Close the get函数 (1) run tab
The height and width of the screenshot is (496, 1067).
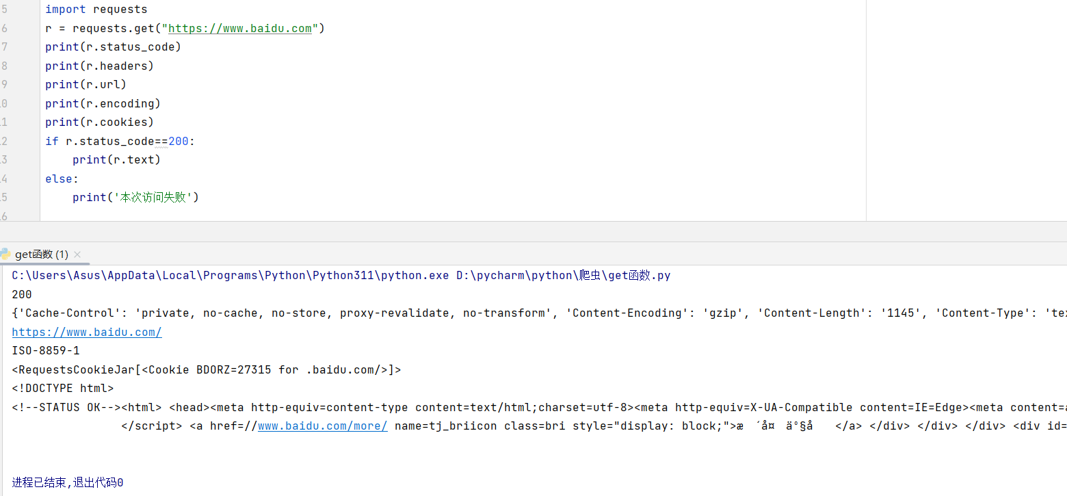point(77,254)
